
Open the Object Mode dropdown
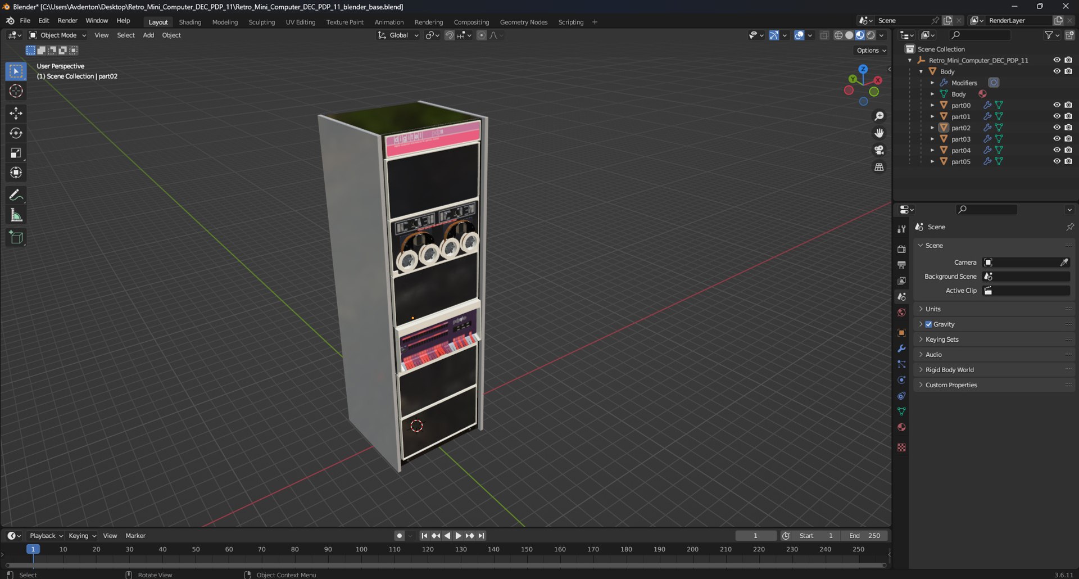(x=58, y=35)
